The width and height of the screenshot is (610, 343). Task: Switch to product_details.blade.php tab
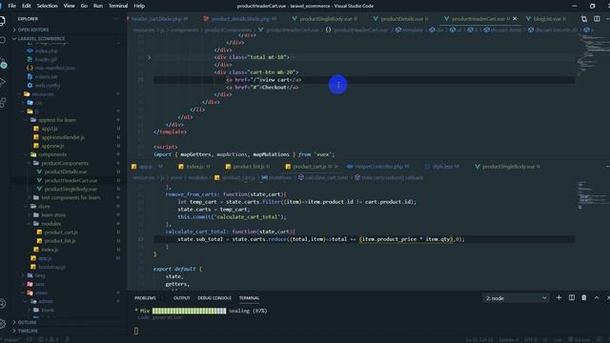[240, 19]
